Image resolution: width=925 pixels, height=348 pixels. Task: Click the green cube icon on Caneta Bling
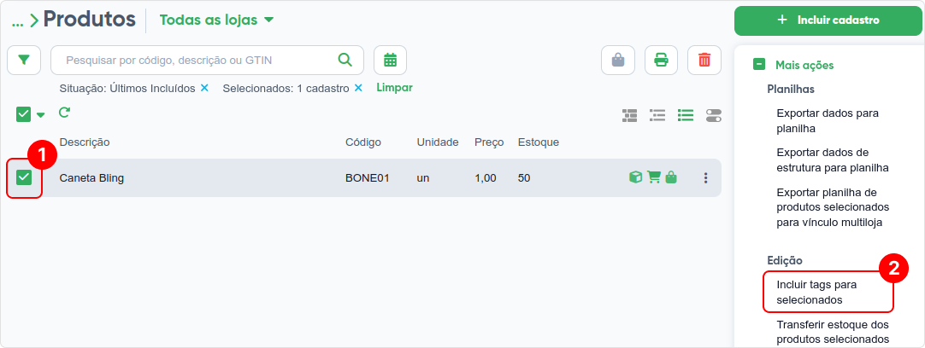(x=635, y=177)
